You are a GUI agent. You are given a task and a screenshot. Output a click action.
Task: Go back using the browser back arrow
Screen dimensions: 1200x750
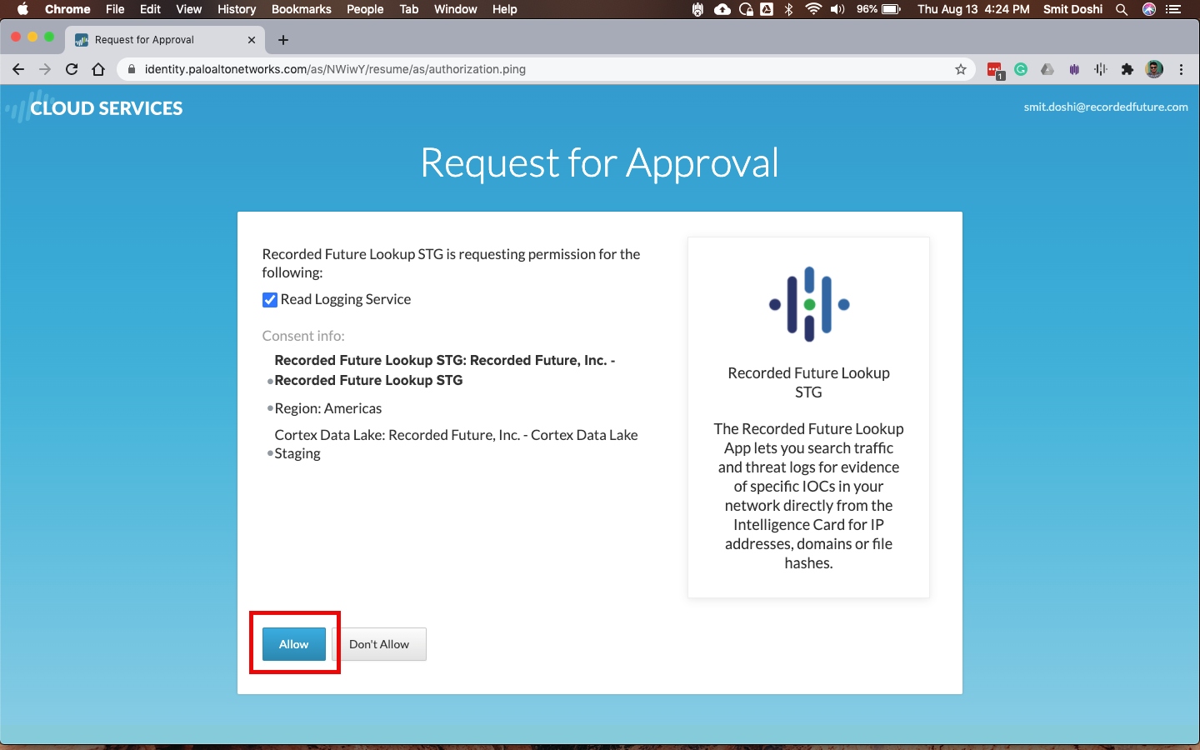[x=18, y=69]
